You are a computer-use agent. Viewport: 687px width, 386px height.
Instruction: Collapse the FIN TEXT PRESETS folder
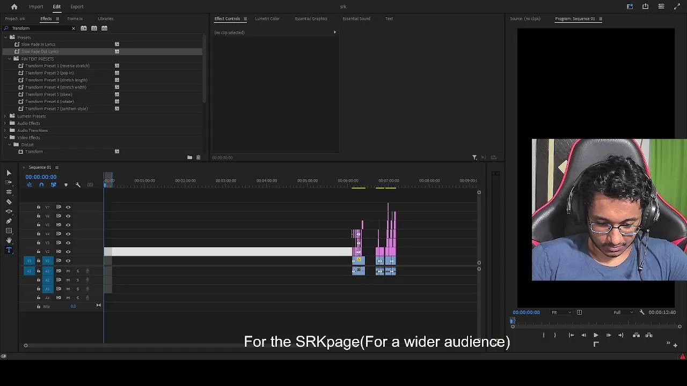coord(10,58)
